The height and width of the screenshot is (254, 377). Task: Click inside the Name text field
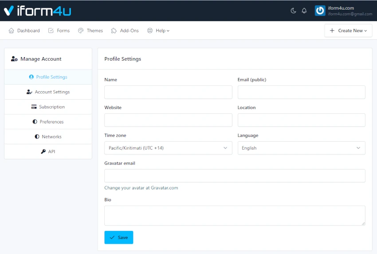point(168,92)
